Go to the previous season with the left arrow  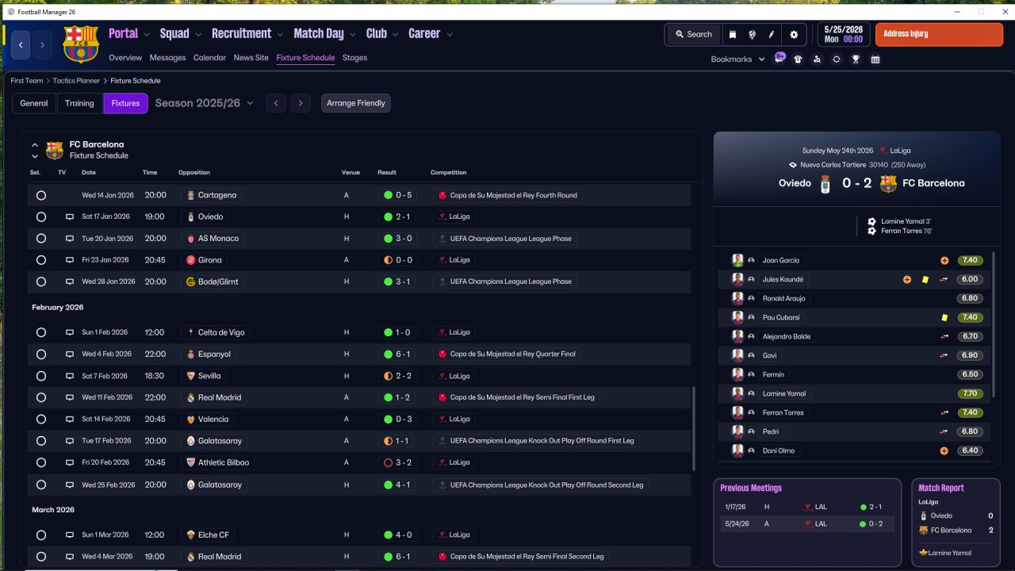275,103
